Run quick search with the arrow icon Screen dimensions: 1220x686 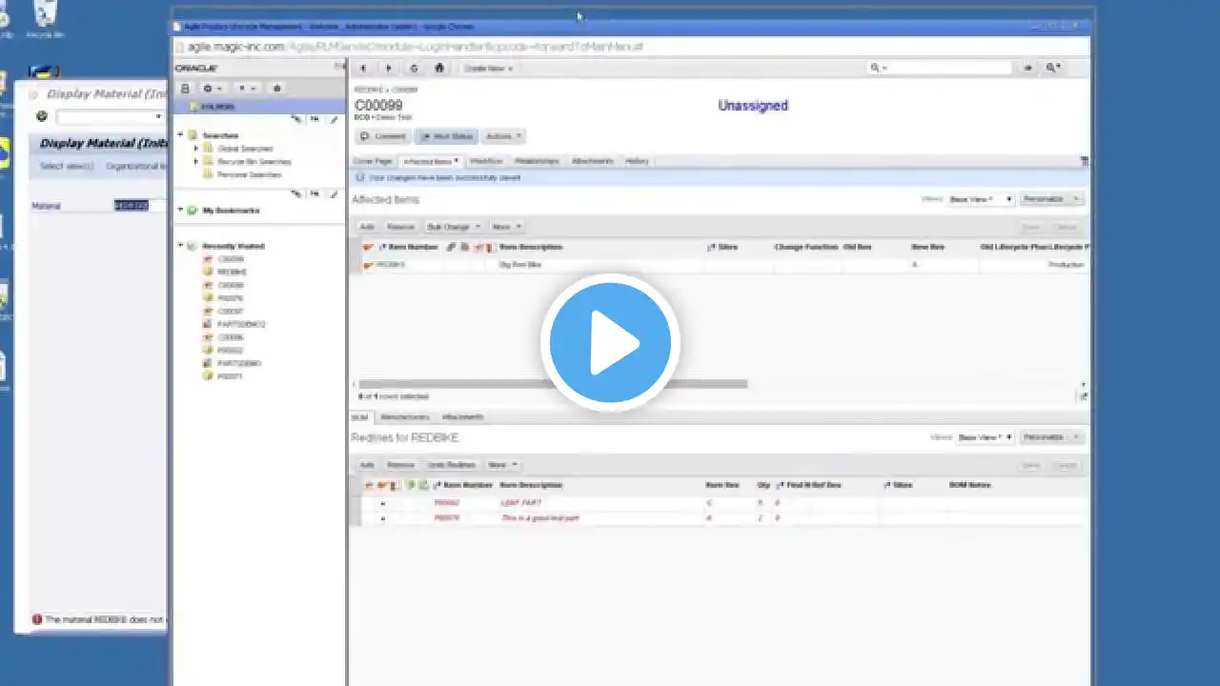pos(1027,69)
